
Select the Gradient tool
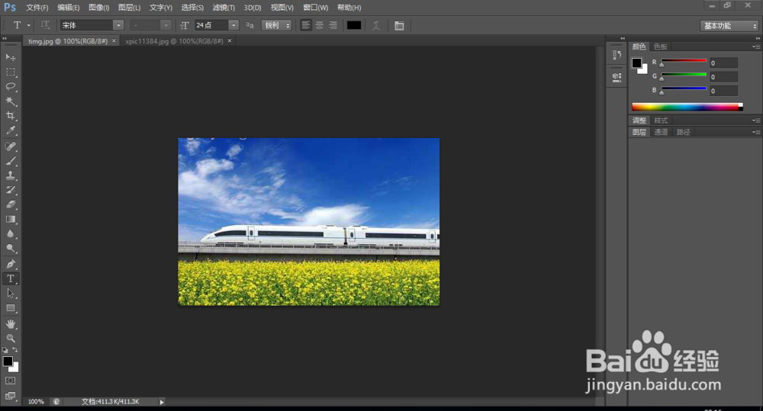pos(10,220)
